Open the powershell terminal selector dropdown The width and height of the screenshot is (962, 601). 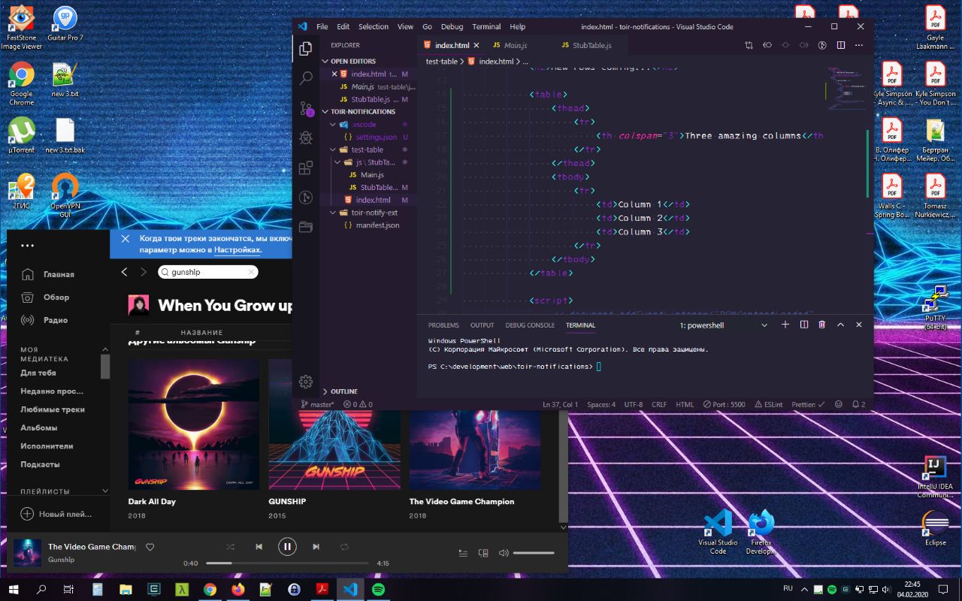point(725,325)
